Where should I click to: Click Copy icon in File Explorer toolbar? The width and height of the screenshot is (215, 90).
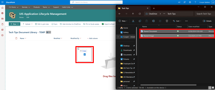pyautogui.click(x=140, y=21)
